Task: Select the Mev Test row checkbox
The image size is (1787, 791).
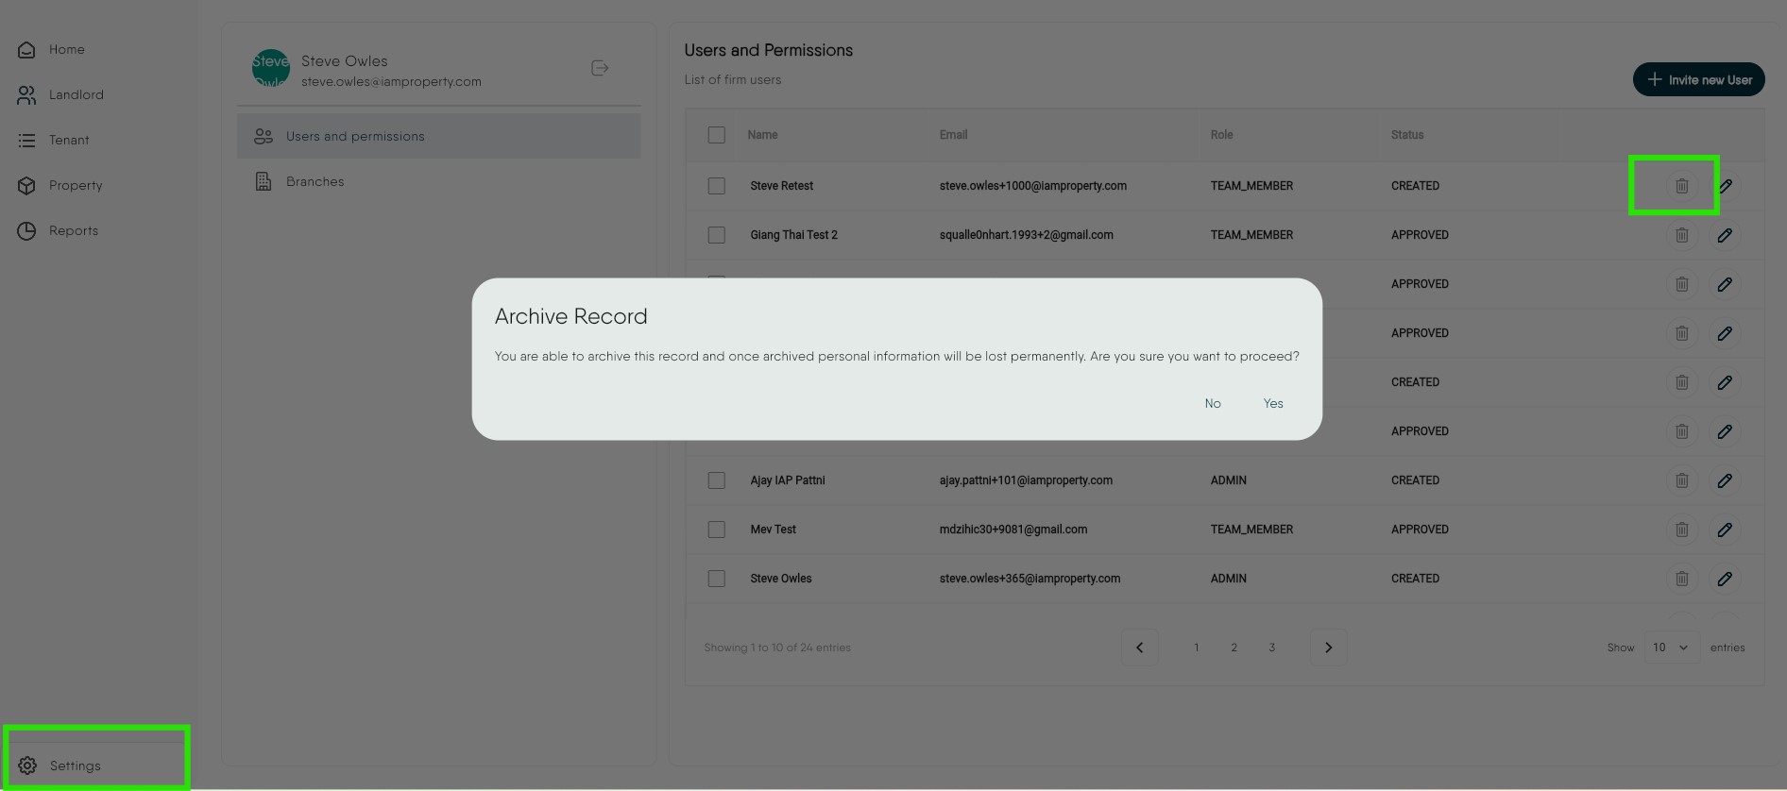Action: (717, 530)
